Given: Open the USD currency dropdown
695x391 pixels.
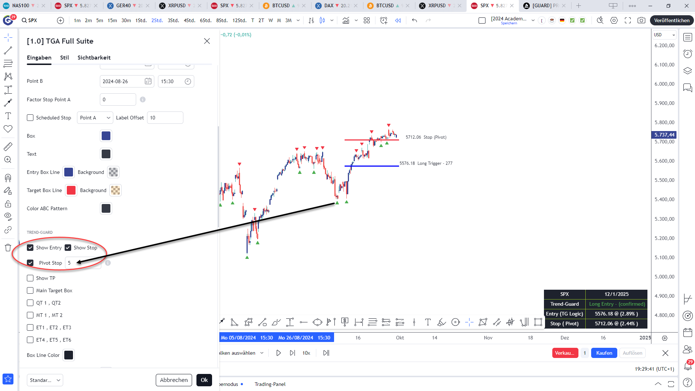Looking at the screenshot, I should coord(664,35).
